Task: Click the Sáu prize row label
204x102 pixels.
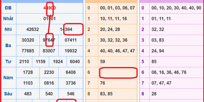Action: 8,94
